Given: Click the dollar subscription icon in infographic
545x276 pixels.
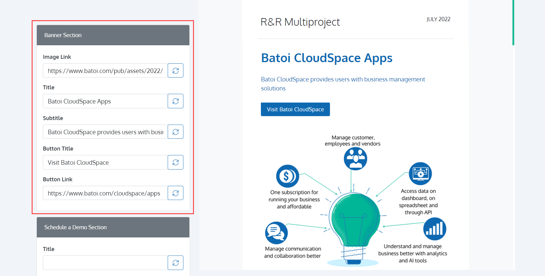Looking at the screenshot, I should [288, 176].
